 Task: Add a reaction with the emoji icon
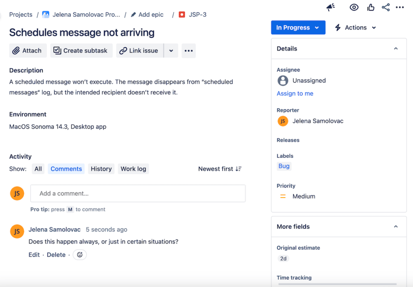[79, 254]
